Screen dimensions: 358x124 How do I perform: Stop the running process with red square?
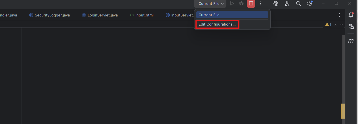pyautogui.click(x=251, y=4)
